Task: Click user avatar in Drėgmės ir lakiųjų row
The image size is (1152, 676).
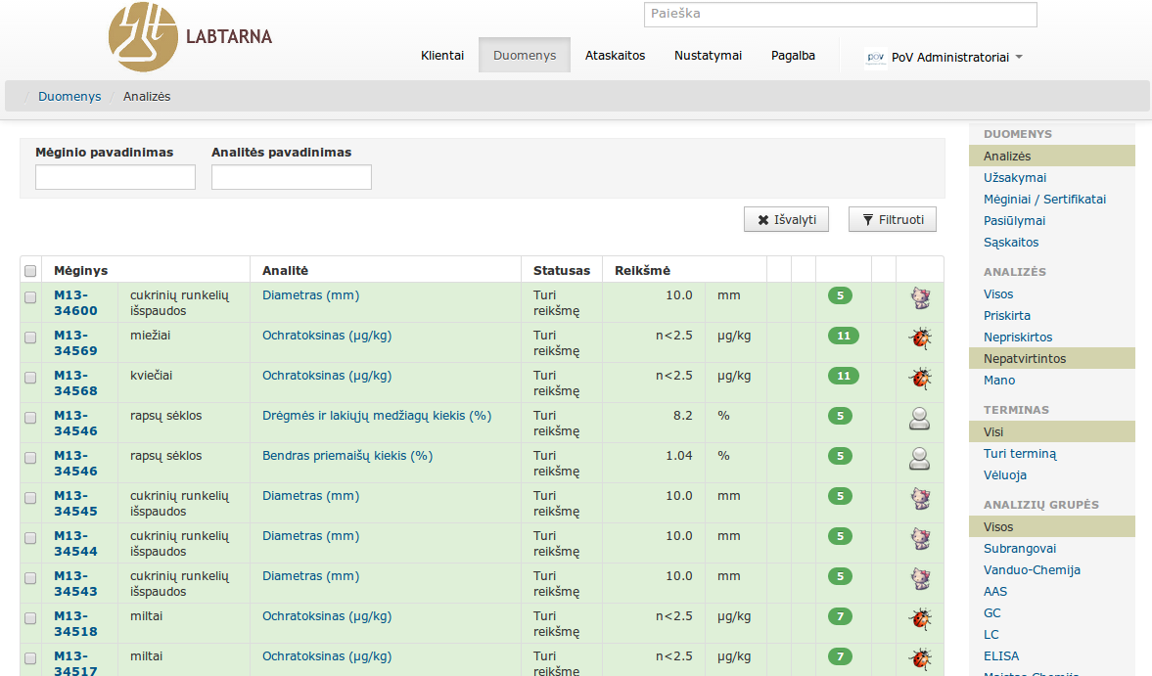Action: 919,419
